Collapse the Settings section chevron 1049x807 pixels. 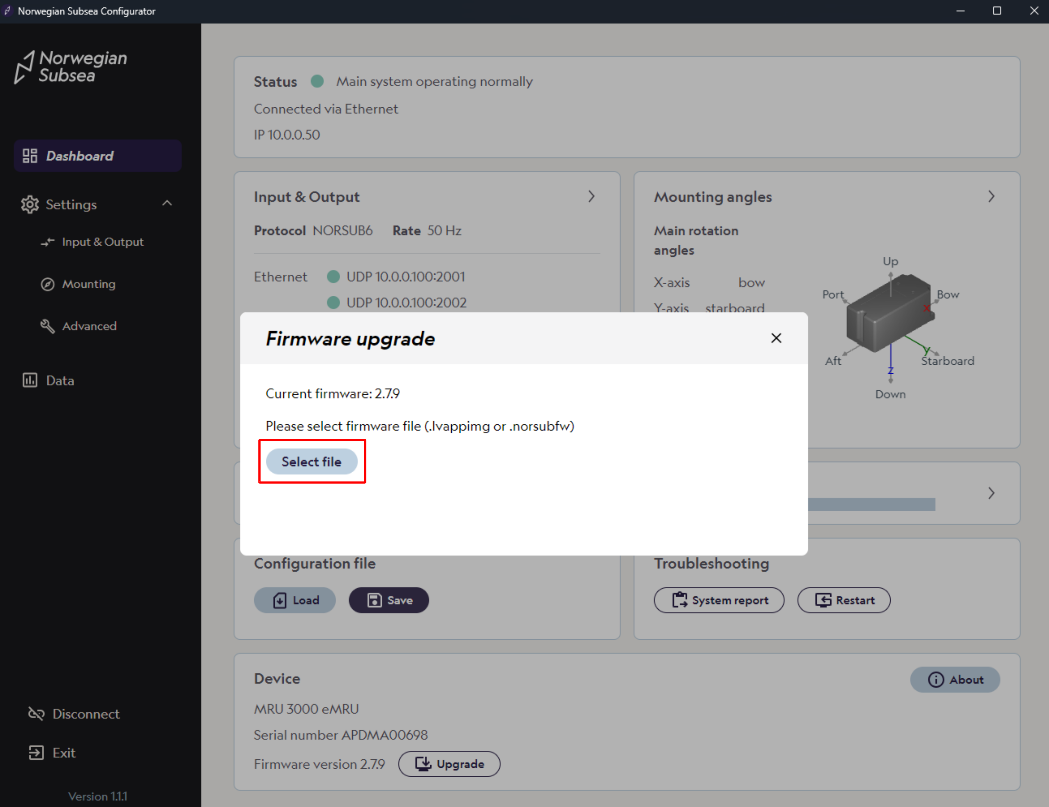click(167, 203)
